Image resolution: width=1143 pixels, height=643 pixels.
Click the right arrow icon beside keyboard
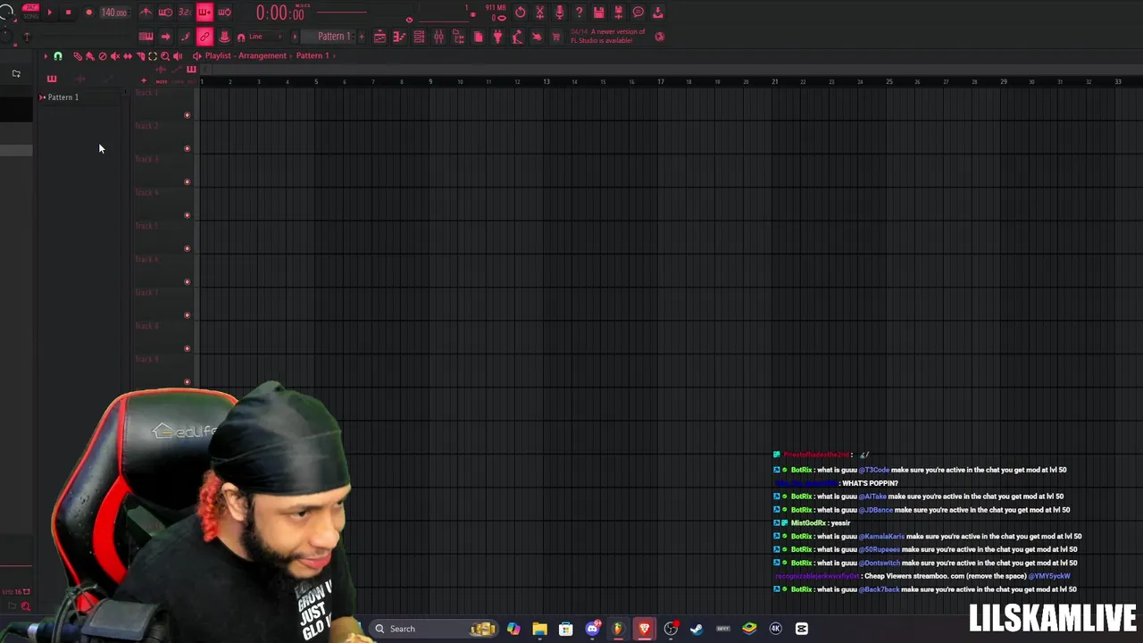pyautogui.click(x=165, y=37)
